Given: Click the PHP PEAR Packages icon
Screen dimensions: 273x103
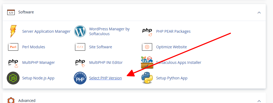Looking at the screenshot, I should pyautogui.click(x=147, y=32).
